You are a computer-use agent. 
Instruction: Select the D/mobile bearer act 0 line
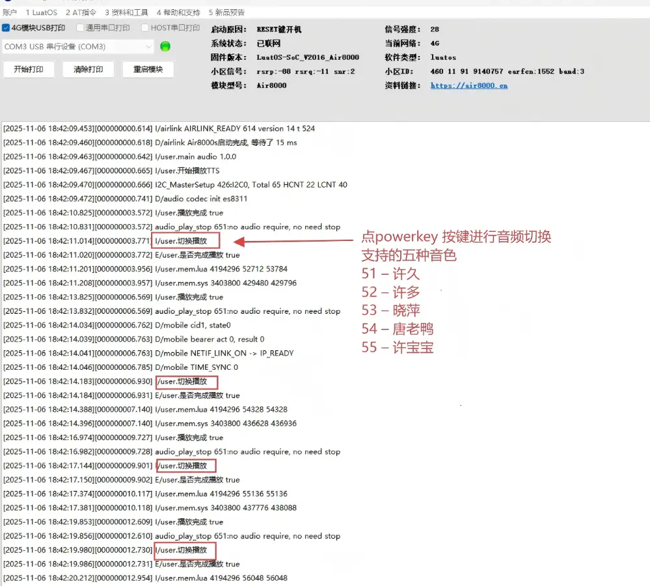coord(134,339)
